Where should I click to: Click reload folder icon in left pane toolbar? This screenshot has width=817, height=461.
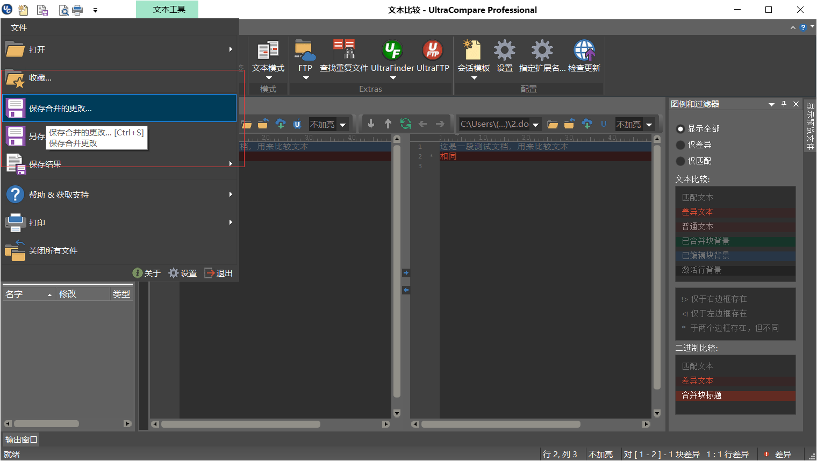[x=263, y=124]
